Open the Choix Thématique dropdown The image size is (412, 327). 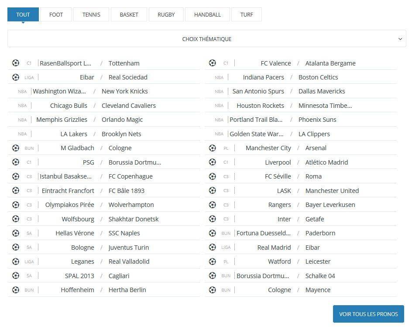tap(207, 39)
